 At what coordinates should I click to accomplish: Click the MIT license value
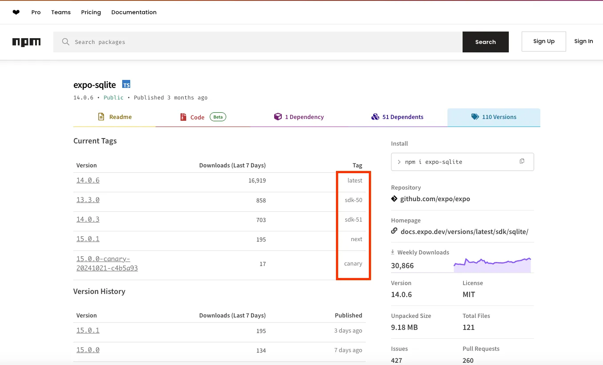click(469, 294)
